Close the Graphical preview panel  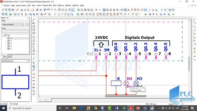pos(29,61)
